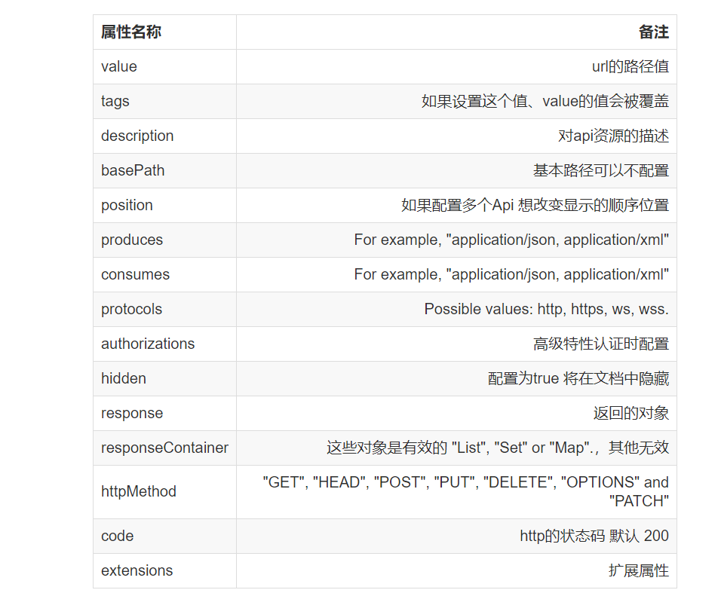718x593 pixels.
Task: Select the tags attribute cell
Action: pos(165,101)
